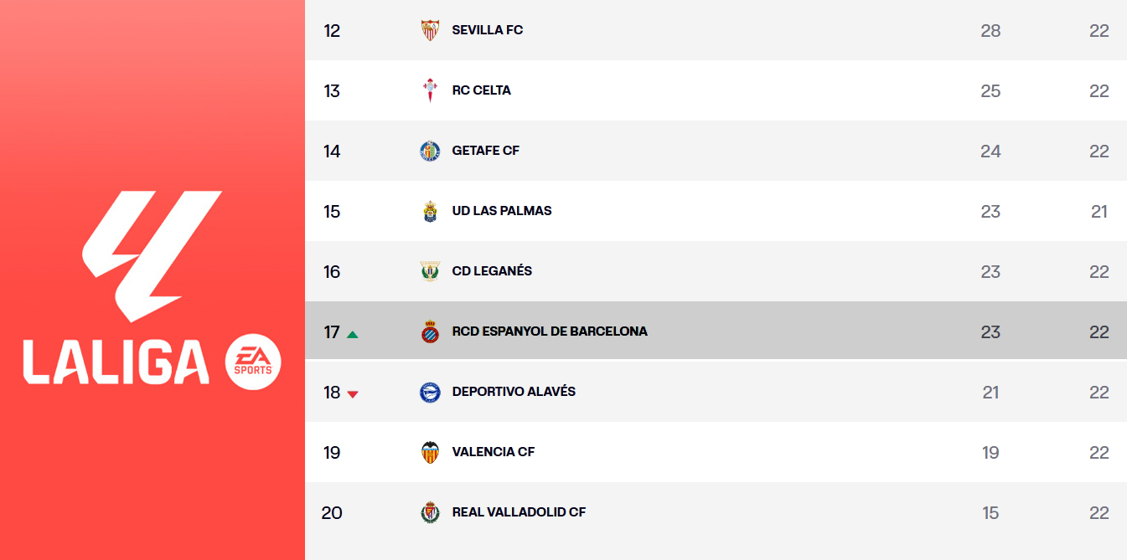
Task: Click Deportivo Alavés points value 21
Action: tap(990, 392)
